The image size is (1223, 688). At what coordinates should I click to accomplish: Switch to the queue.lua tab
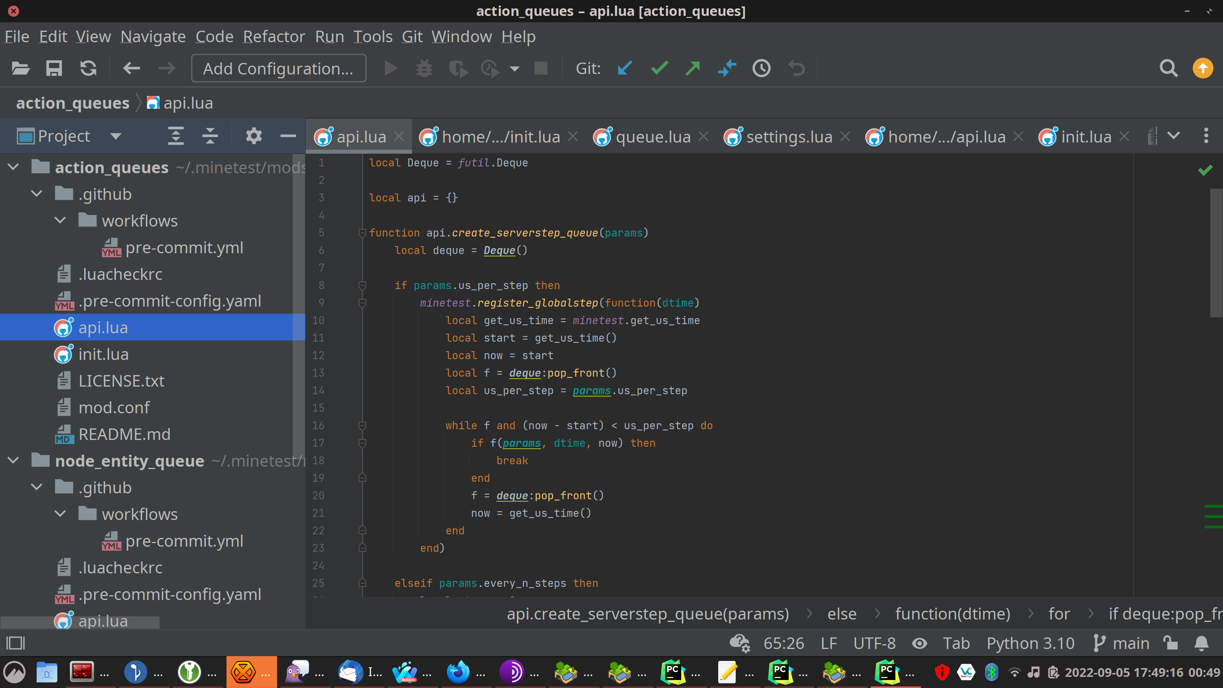[653, 137]
